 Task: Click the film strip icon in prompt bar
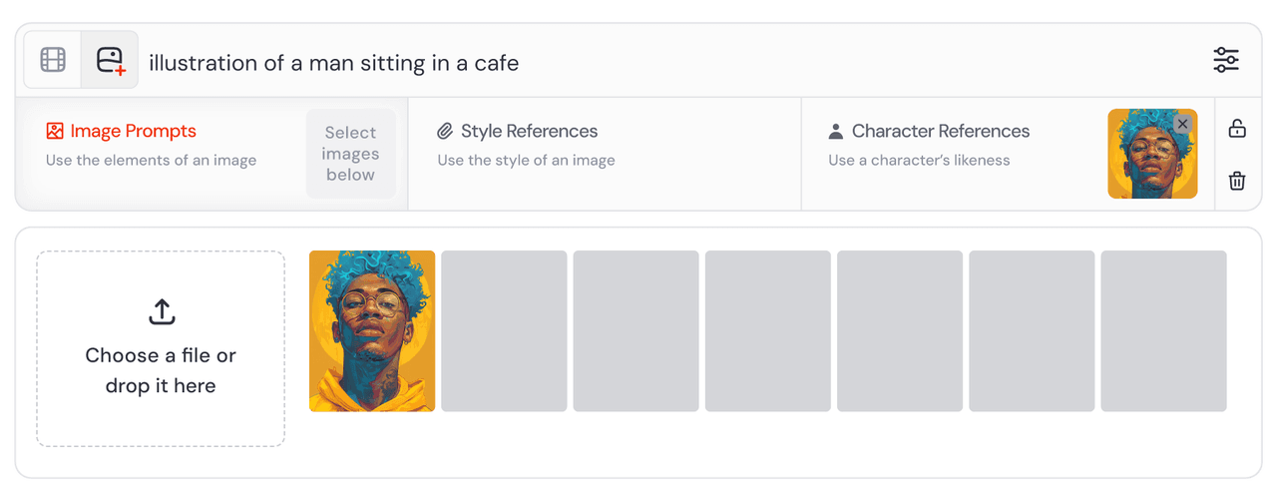click(53, 60)
